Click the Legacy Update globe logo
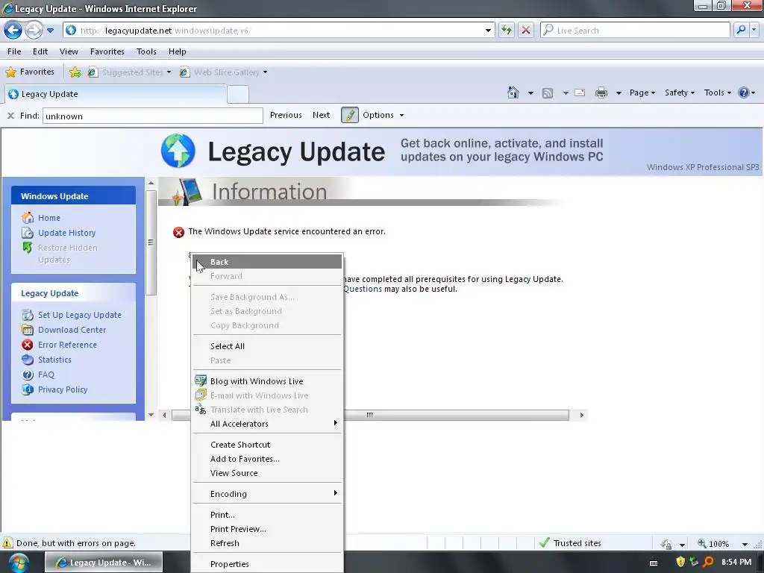764x573 pixels. (178, 151)
